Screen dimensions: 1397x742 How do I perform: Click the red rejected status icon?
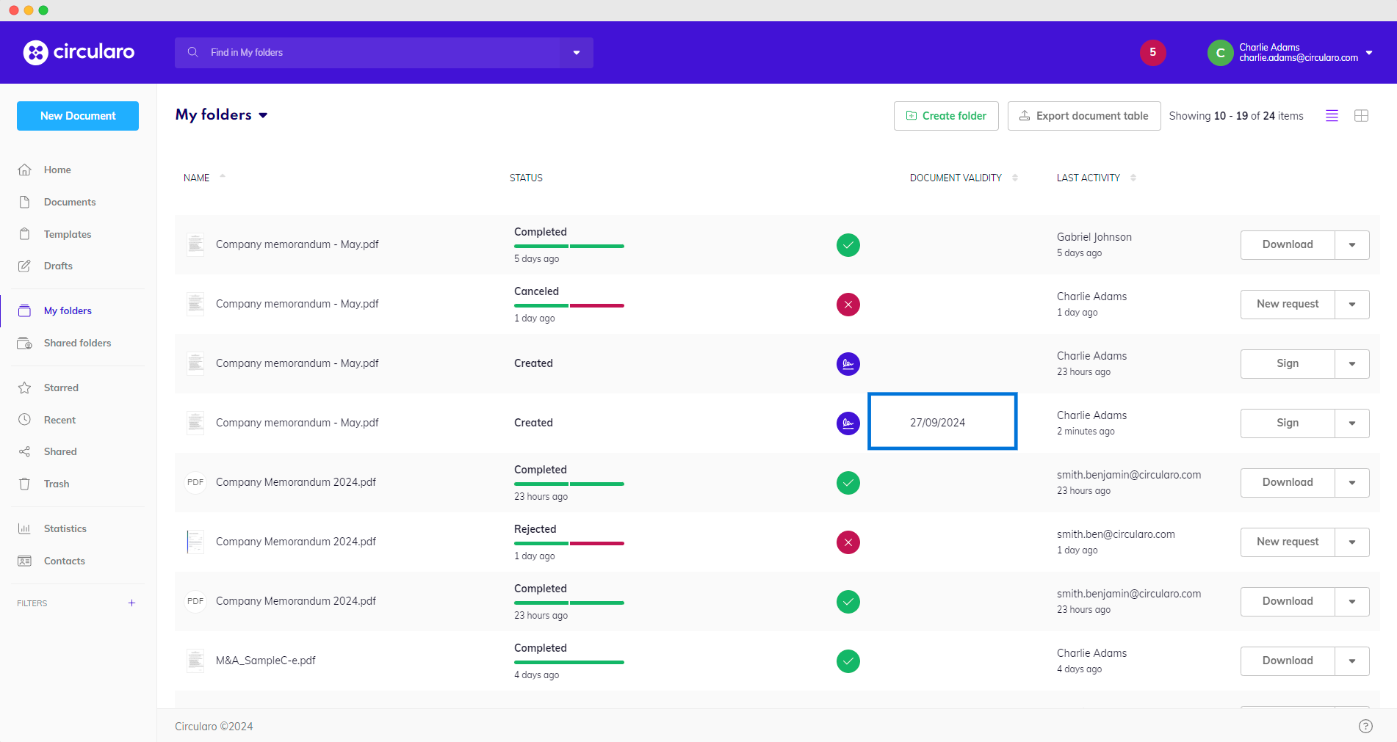pyautogui.click(x=848, y=542)
